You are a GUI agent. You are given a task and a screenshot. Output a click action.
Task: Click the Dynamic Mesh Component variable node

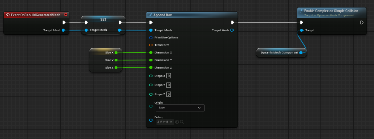(282, 52)
